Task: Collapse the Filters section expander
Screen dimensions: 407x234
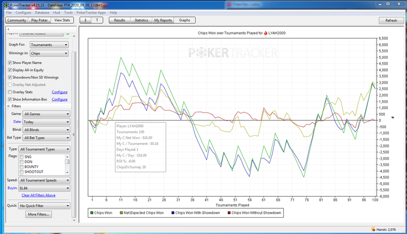Action: pyautogui.click(x=9, y=106)
